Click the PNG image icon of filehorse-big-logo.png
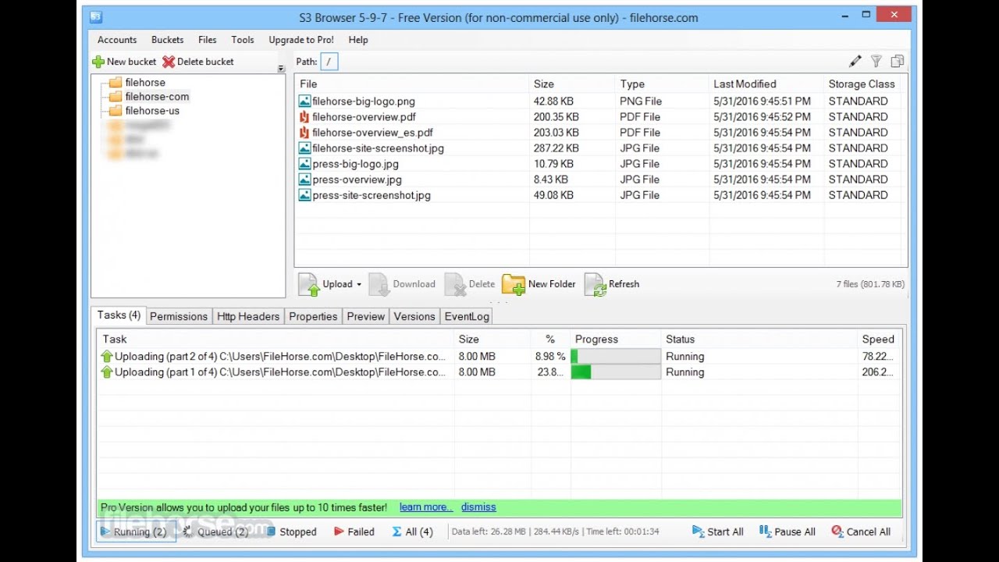The image size is (999, 562). 304,101
